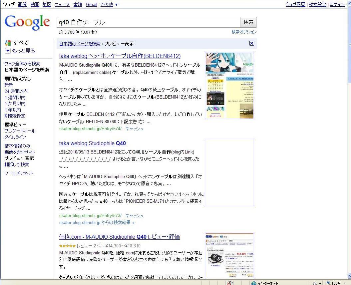
Task: Select 翻訳して検索 option
Action: pyautogui.click(x=17, y=164)
